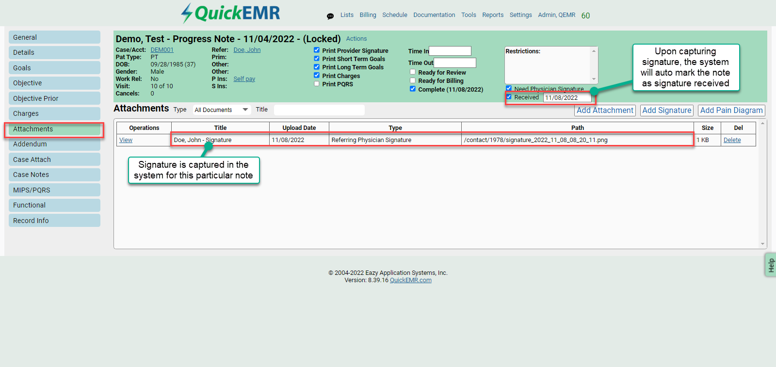The width and height of the screenshot is (776, 367).
Task: Delete the signature attachment row
Action: [732, 140]
